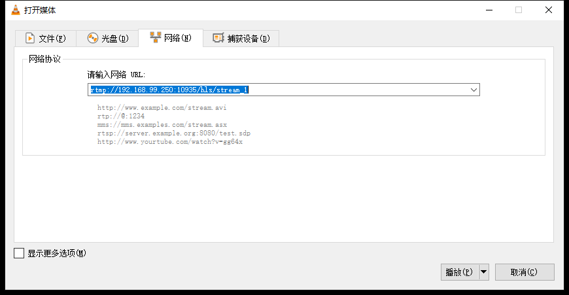The image size is (569, 295).
Task: Click example text http://www.example.com/stream.avi
Action: [x=162, y=108]
